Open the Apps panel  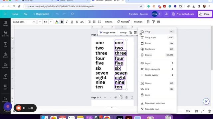pyautogui.click(x=5, y=87)
